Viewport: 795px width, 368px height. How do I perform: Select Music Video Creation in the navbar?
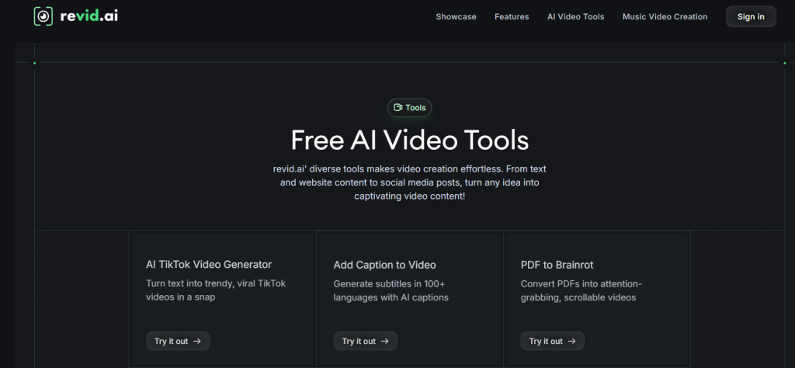click(665, 16)
